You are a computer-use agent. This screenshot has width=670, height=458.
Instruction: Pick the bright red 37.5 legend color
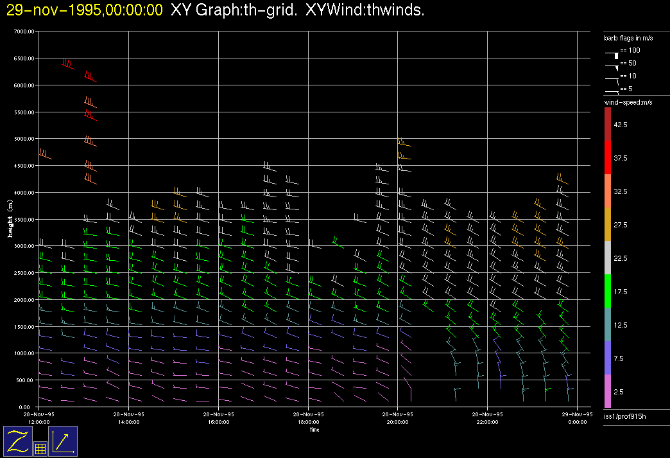pyautogui.click(x=607, y=157)
